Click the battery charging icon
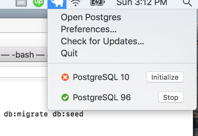The height and width of the screenshot is (136, 198). (x=97, y=3)
